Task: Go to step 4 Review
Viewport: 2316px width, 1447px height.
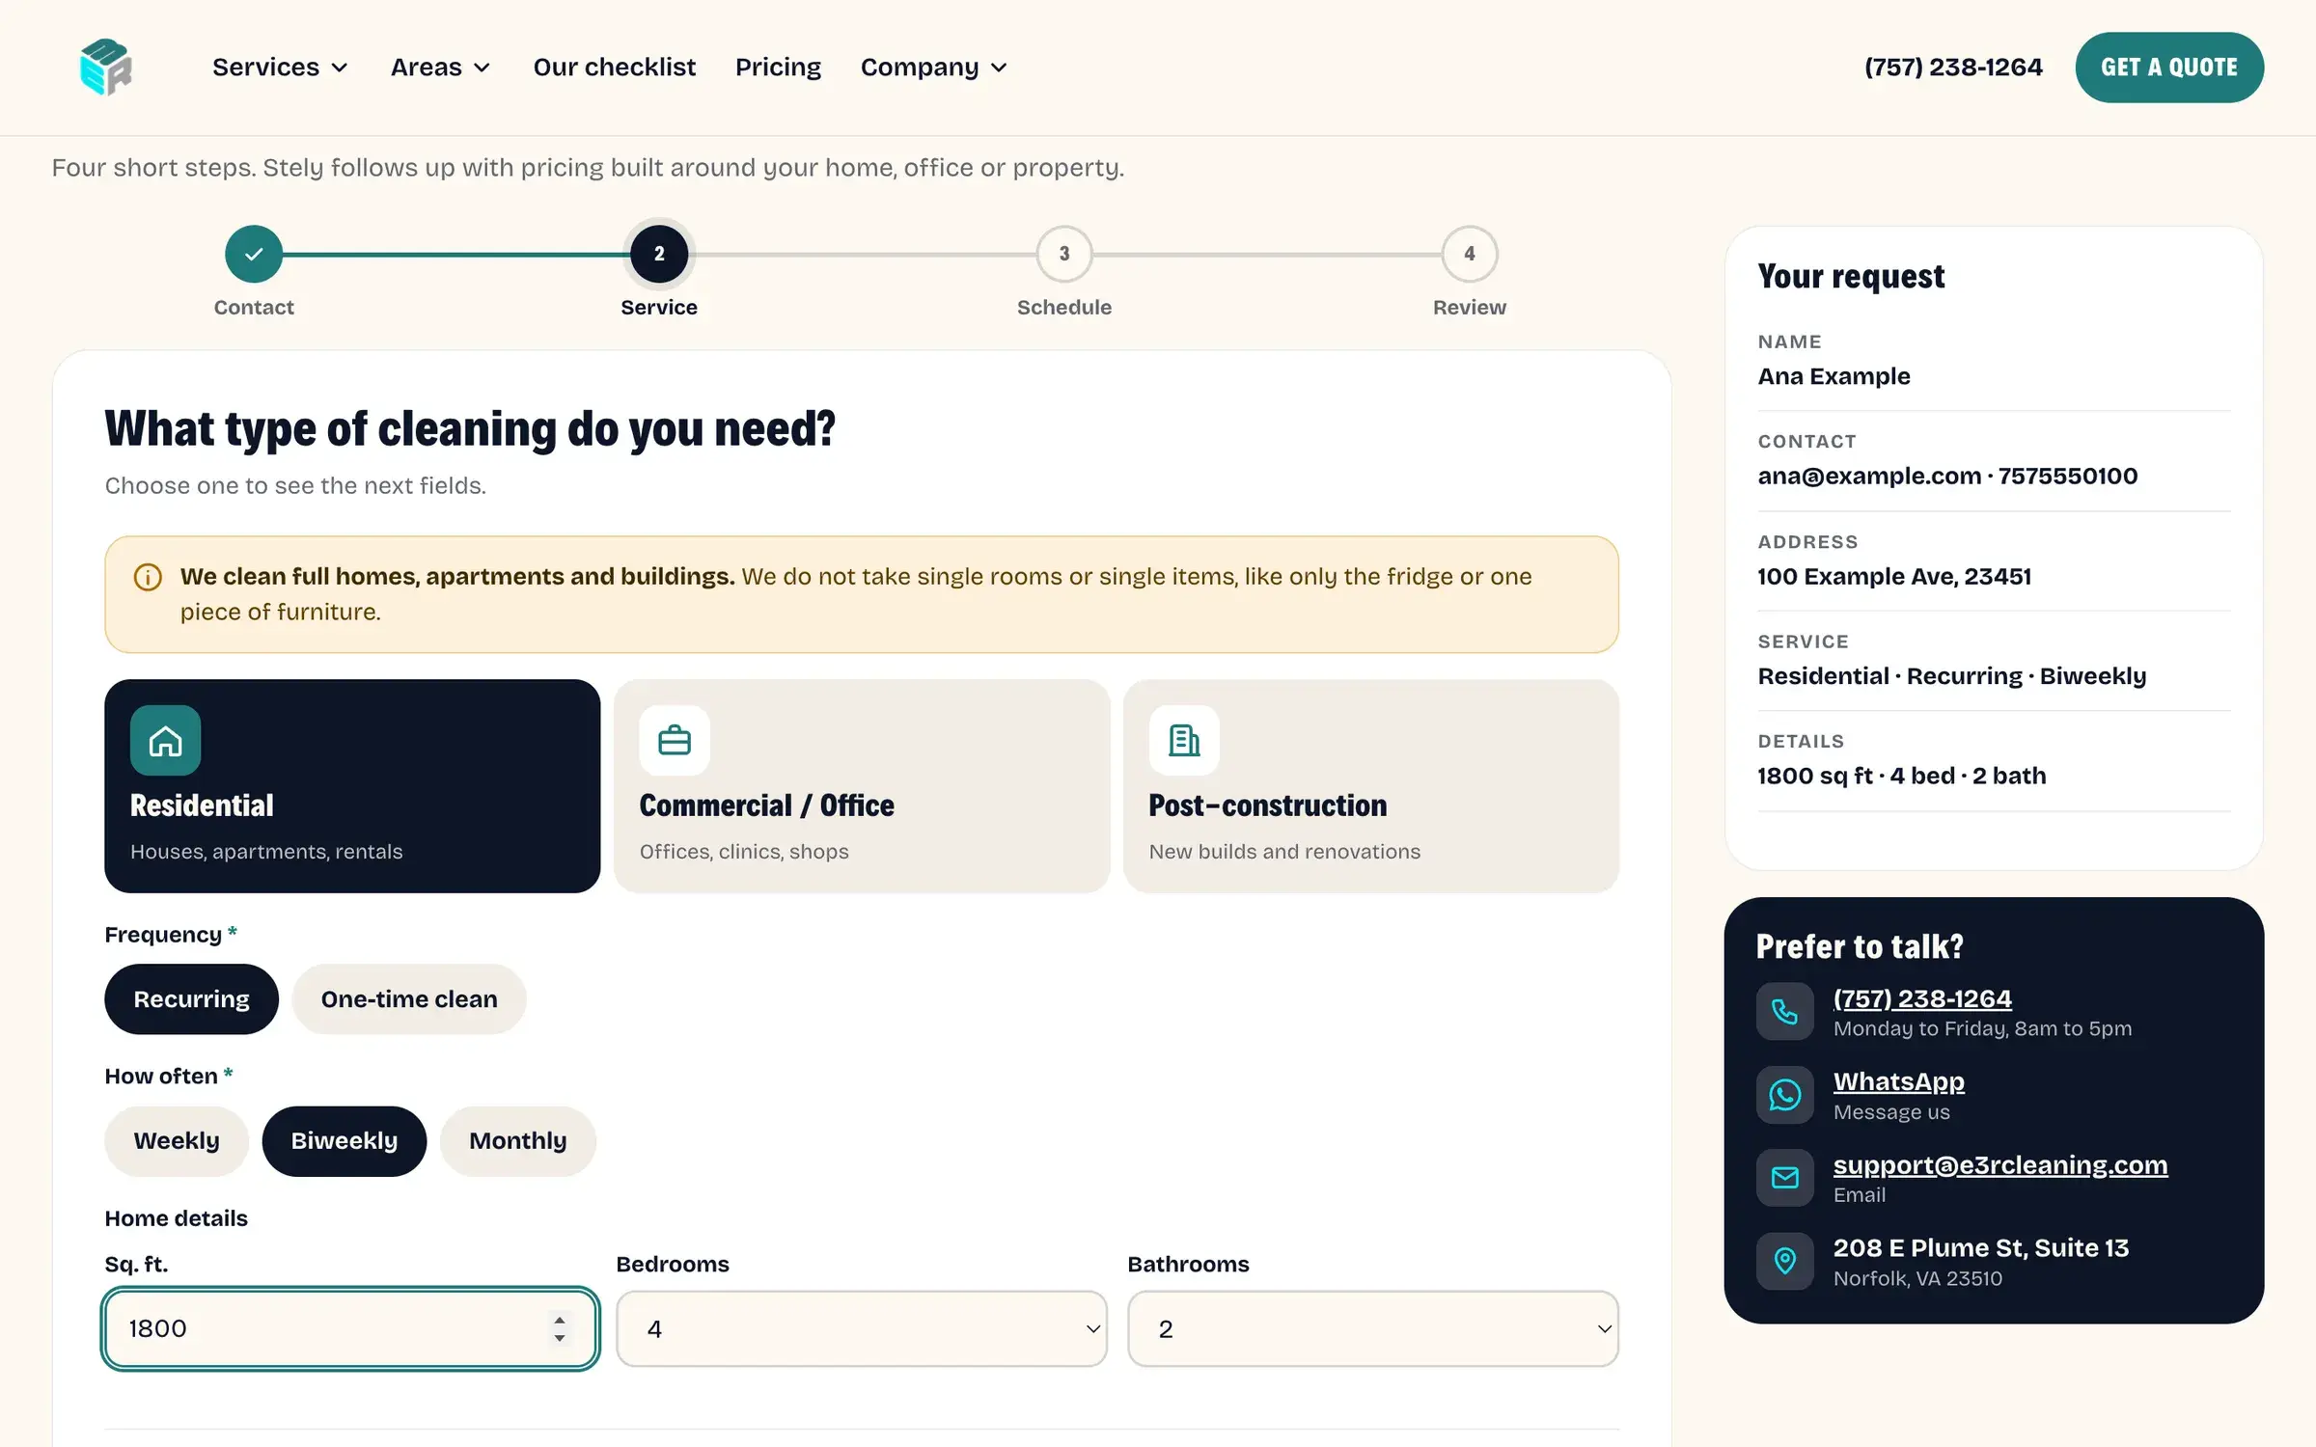Action: coord(1470,254)
